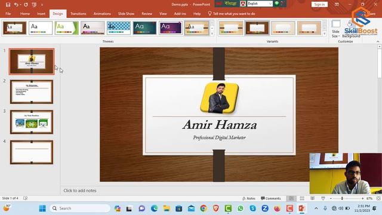
Task: Click the Amir Hamza title text on slide
Action: [x=220, y=125]
